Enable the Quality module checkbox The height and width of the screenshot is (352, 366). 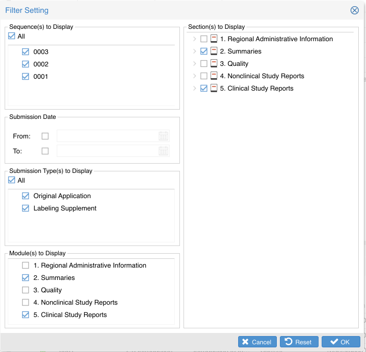click(26, 290)
